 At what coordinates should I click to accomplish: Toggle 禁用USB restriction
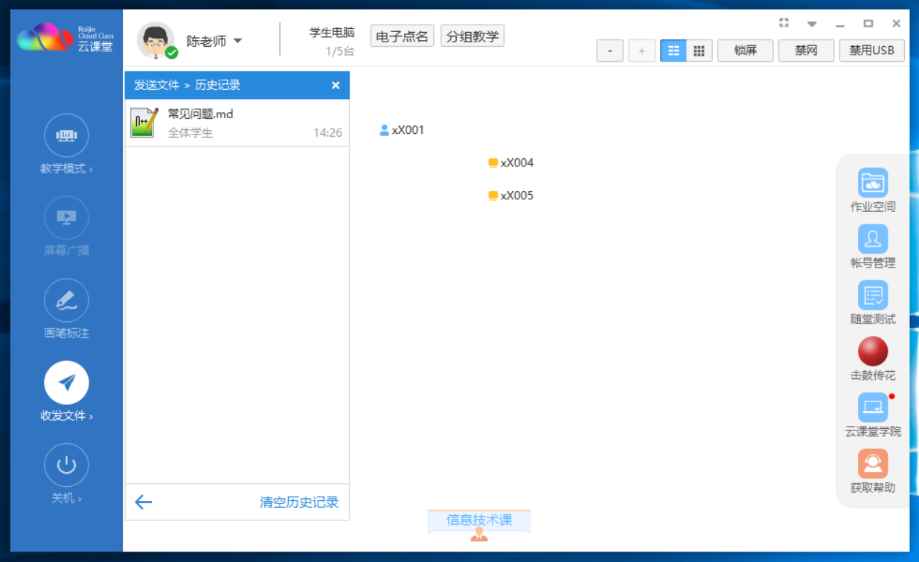pyautogui.click(x=872, y=51)
